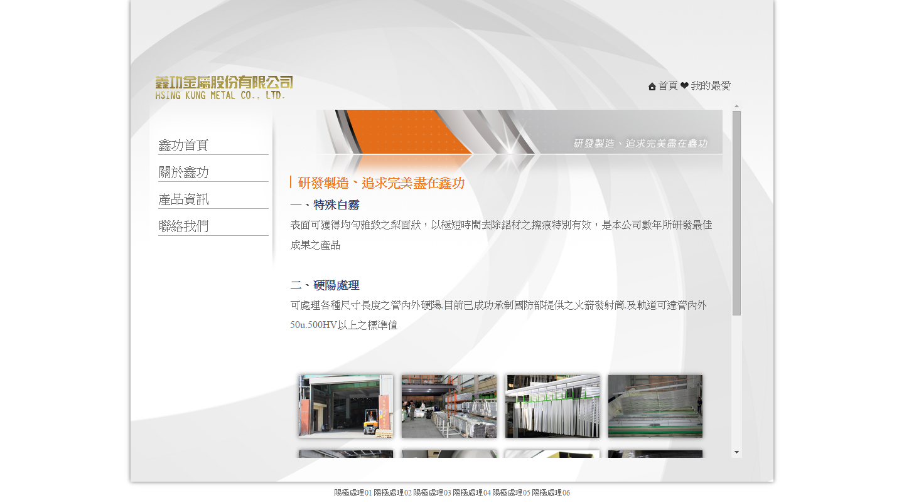The height and width of the screenshot is (503, 904).
Task: Open the forklift at factory entrance photo
Action: point(346,406)
